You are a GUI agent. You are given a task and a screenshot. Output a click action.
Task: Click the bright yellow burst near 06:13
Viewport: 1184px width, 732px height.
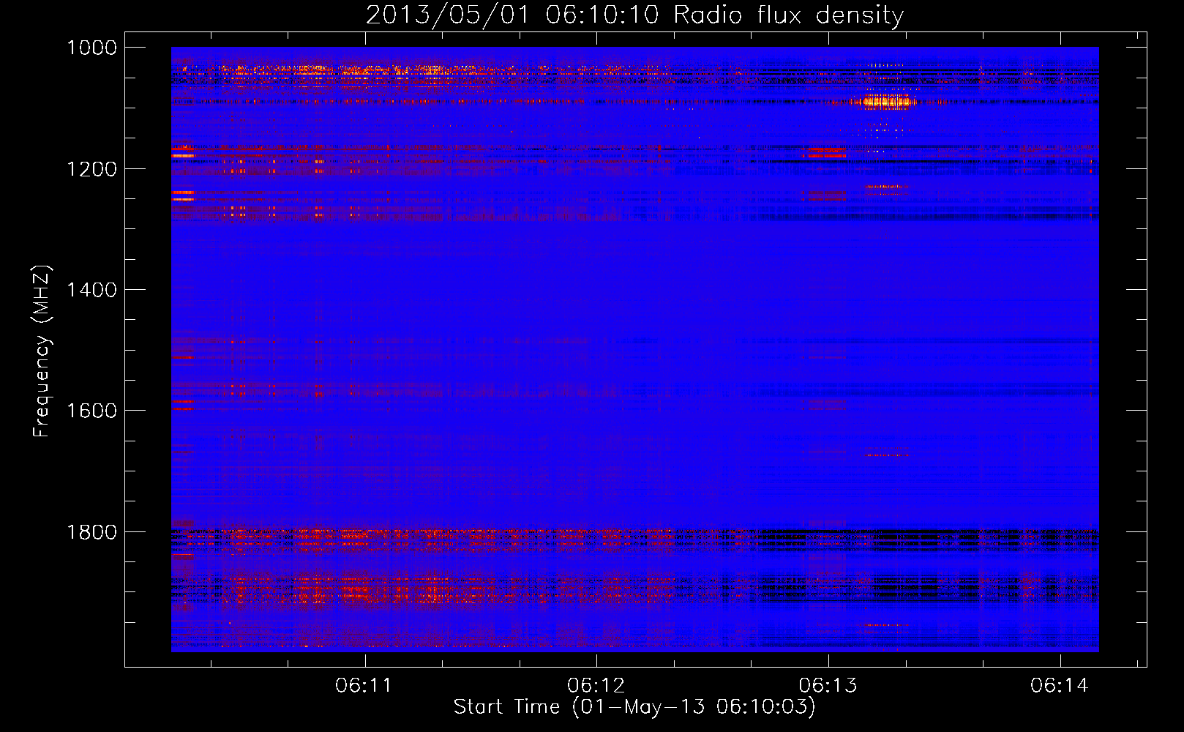(x=888, y=101)
